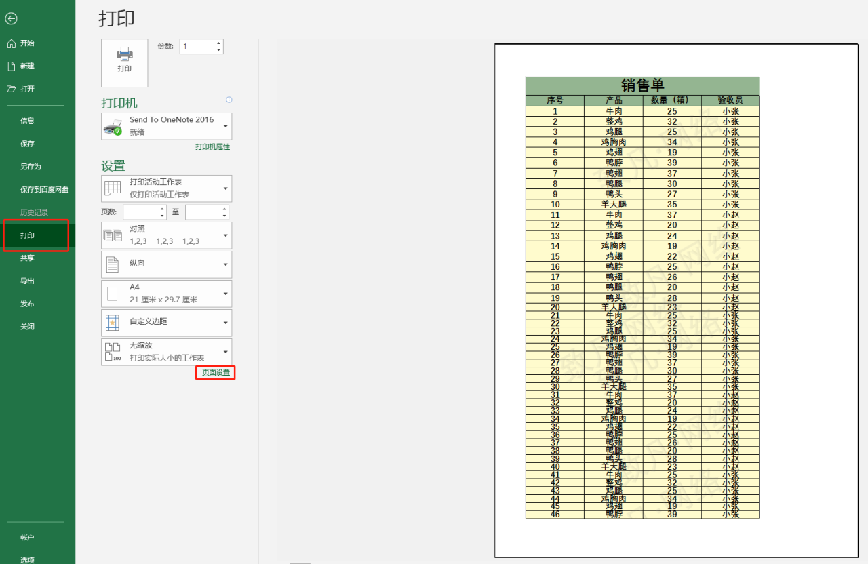This screenshot has height=564, width=868.
Task: Expand the 打印活动工作表 dropdown
Action: [x=225, y=188]
